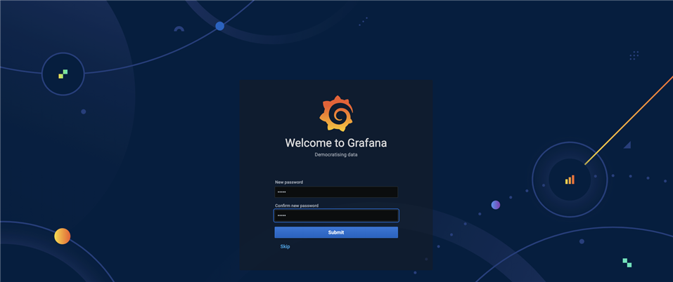Click the "Confirm new password" label
Viewport: 673px width, 282px height.
point(297,206)
